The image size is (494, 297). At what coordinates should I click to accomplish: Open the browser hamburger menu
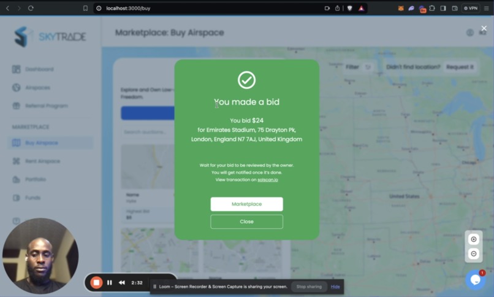point(487,8)
